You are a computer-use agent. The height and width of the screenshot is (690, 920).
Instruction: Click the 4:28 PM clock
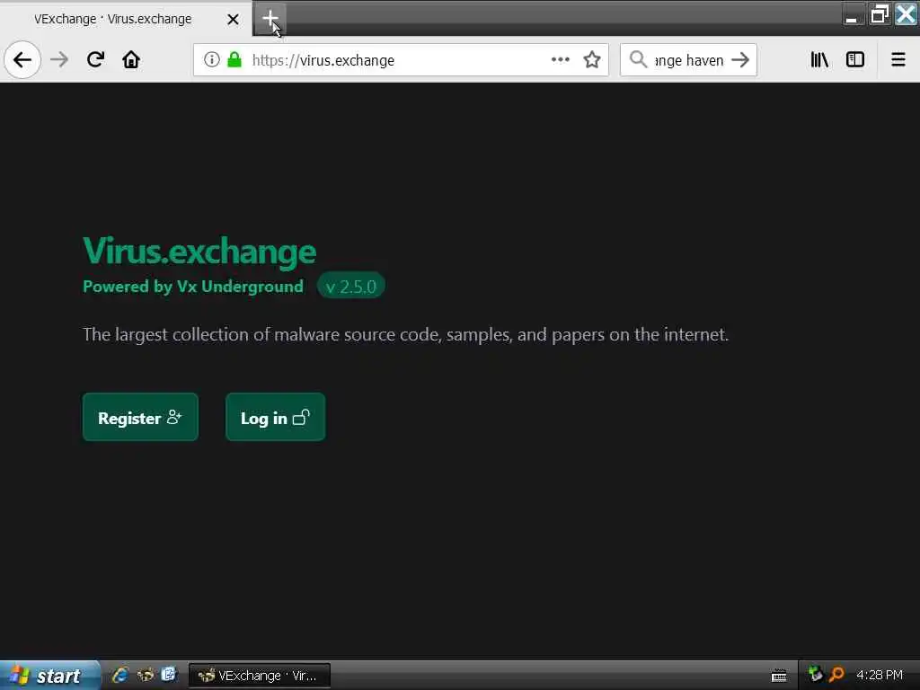[x=879, y=675]
